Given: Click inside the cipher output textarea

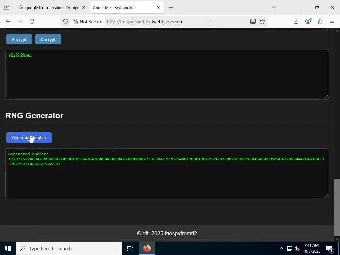Looking at the screenshot, I should pyautogui.click(x=167, y=75).
